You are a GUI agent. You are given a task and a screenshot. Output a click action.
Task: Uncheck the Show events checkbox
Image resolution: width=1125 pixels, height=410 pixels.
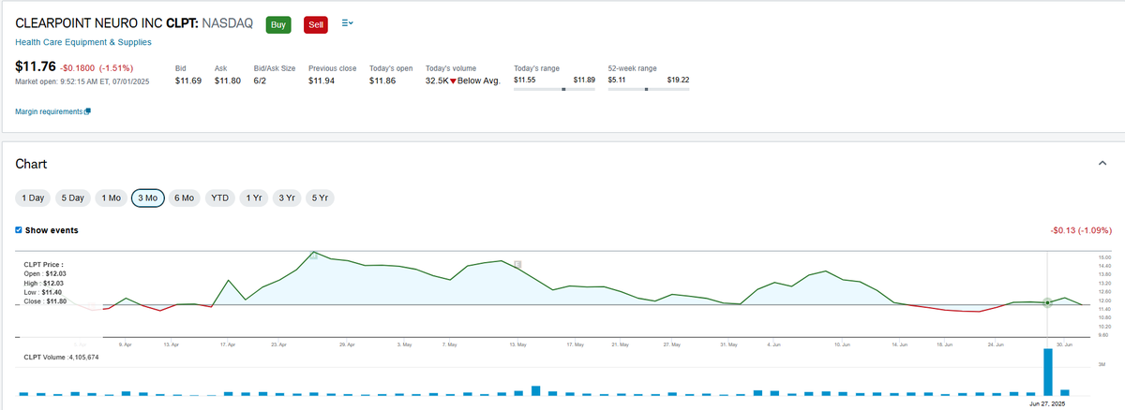pos(20,229)
